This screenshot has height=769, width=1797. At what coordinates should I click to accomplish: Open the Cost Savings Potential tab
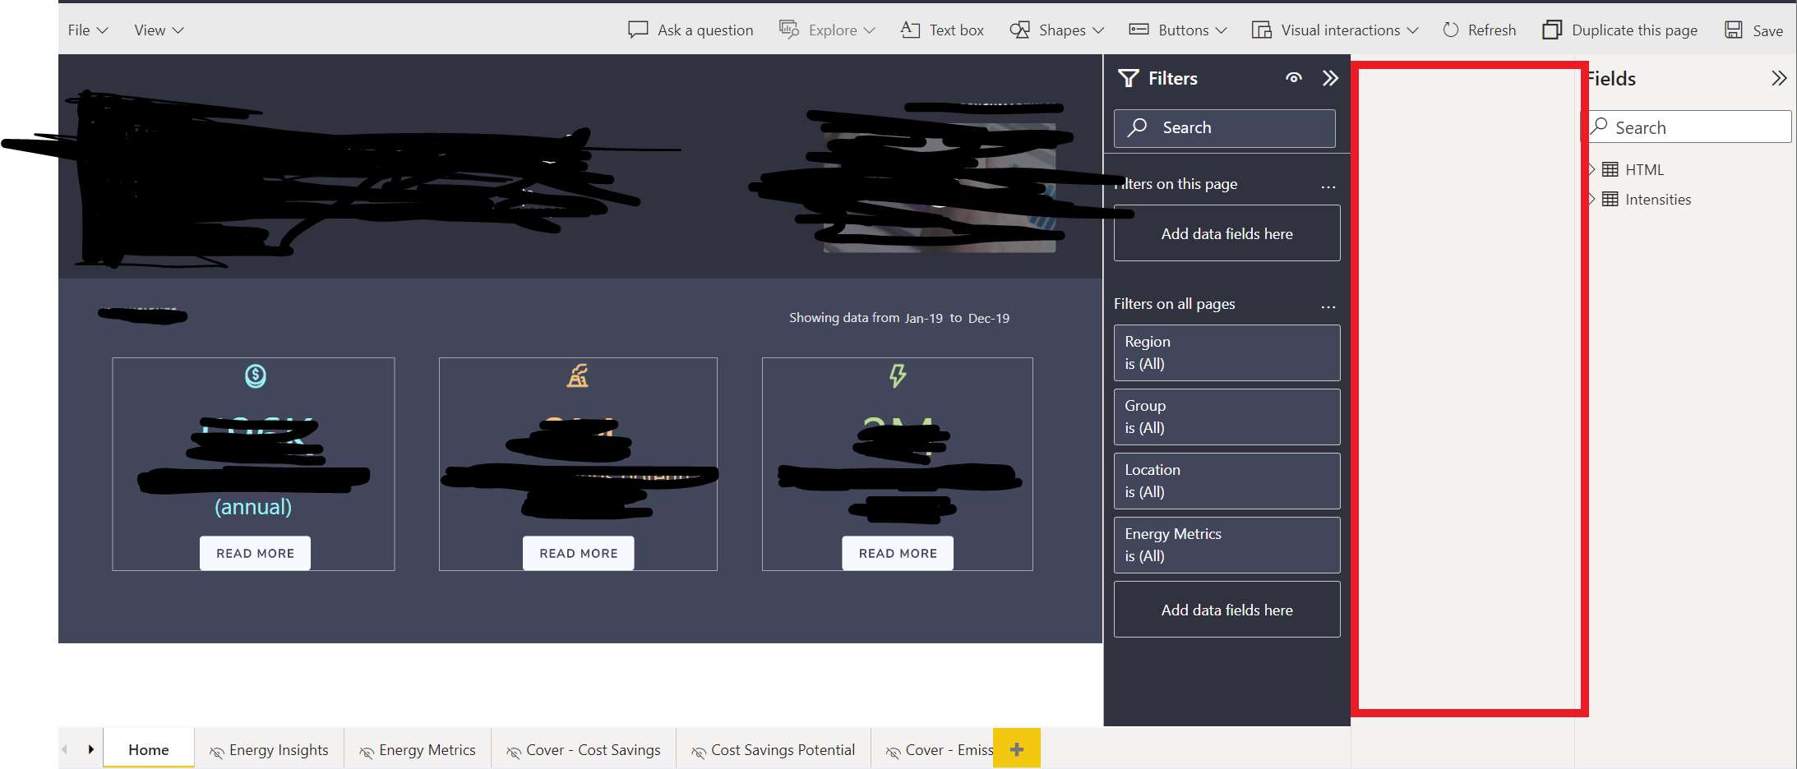774,750
